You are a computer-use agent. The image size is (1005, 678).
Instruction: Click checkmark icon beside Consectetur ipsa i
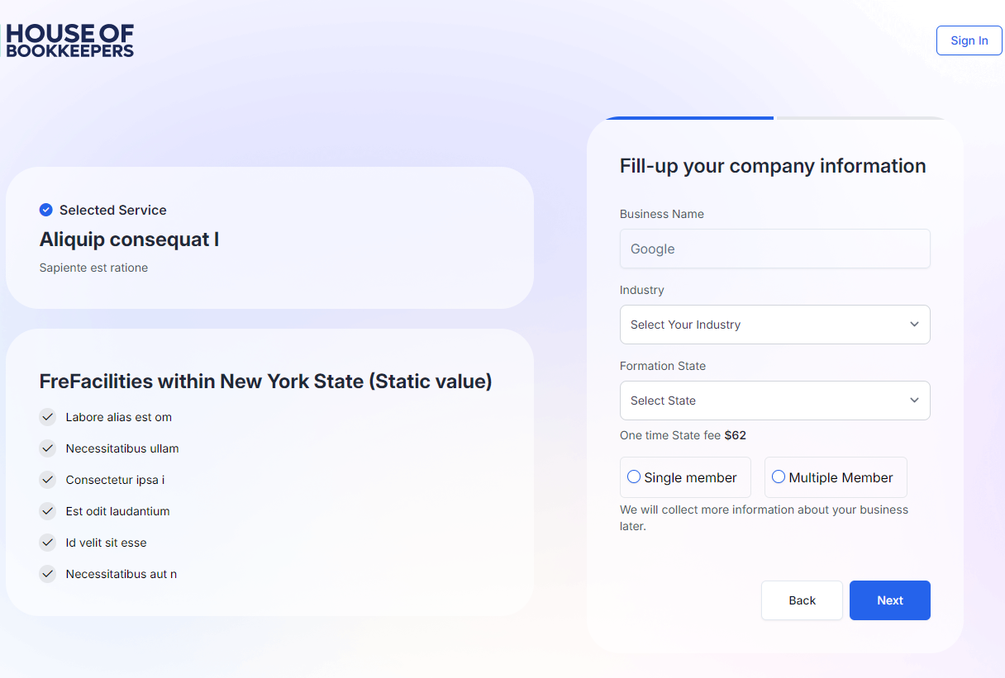click(x=48, y=480)
